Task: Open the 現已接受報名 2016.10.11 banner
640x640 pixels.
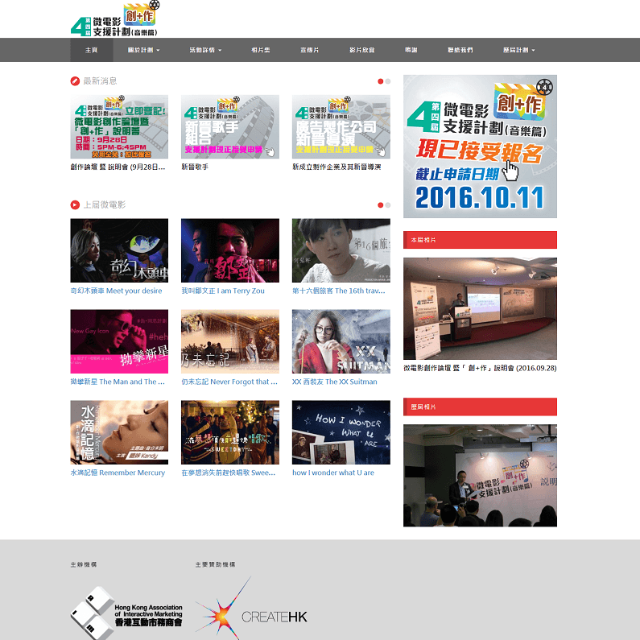Action: tap(480, 147)
